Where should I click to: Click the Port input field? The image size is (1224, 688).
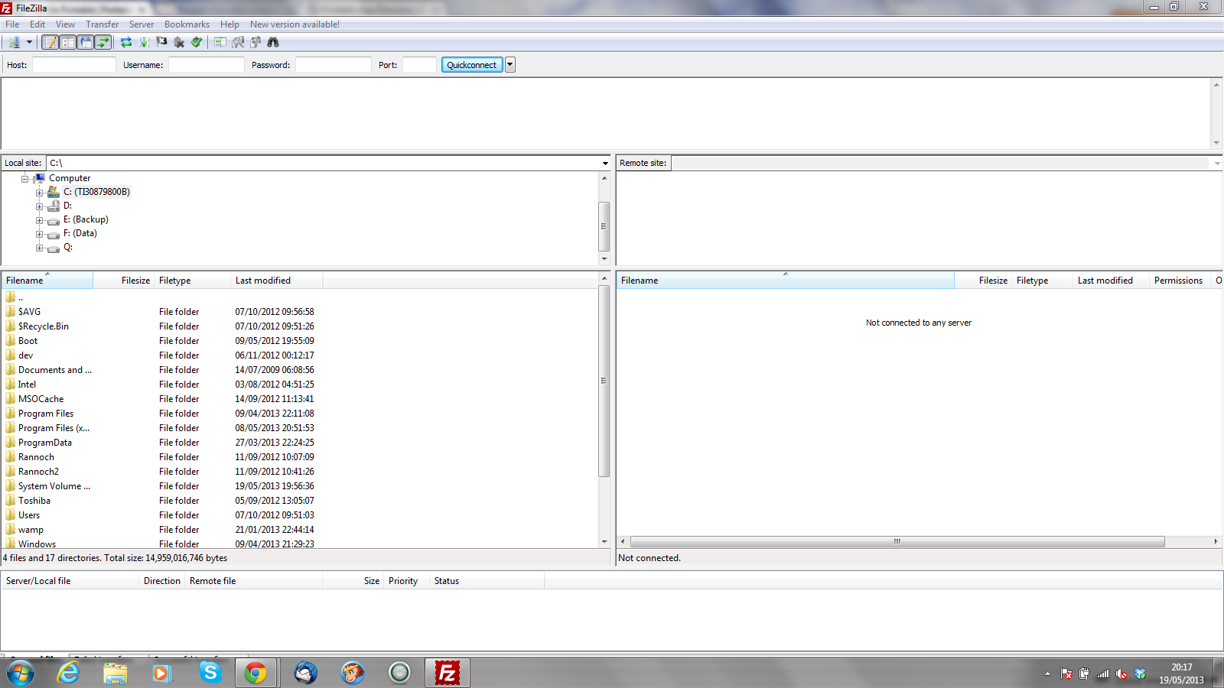[419, 65]
